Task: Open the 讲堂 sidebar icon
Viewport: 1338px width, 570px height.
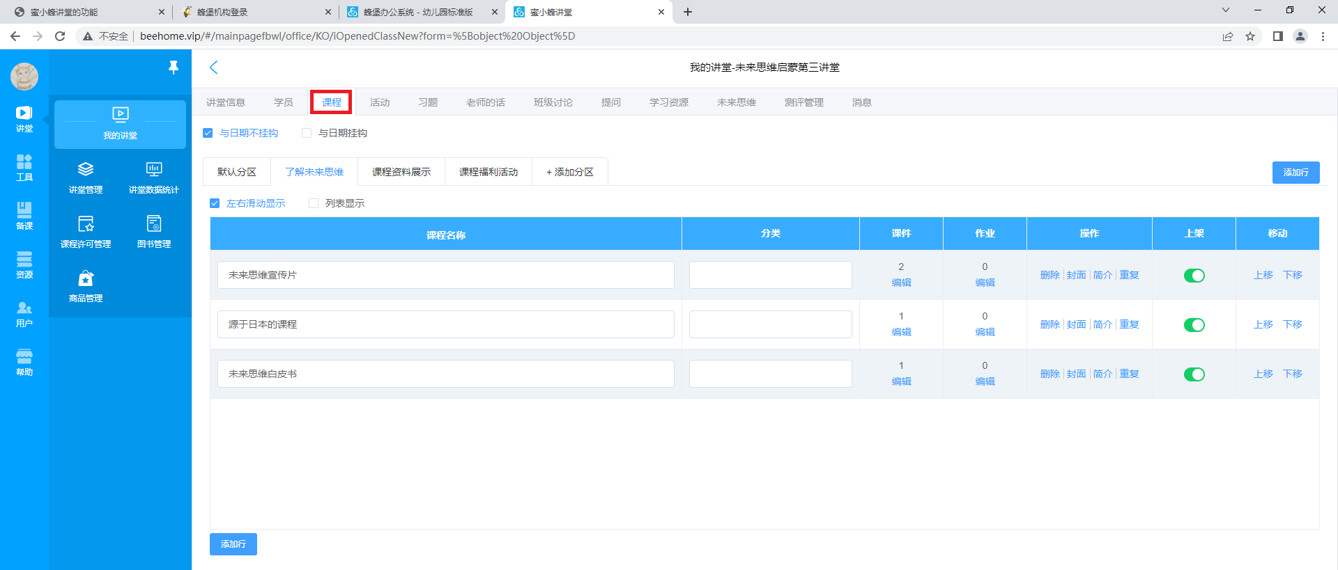Action: coord(24,118)
